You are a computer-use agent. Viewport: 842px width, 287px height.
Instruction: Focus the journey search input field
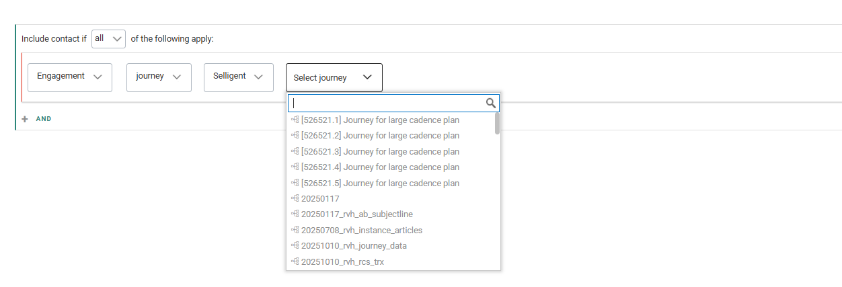pyautogui.click(x=387, y=103)
